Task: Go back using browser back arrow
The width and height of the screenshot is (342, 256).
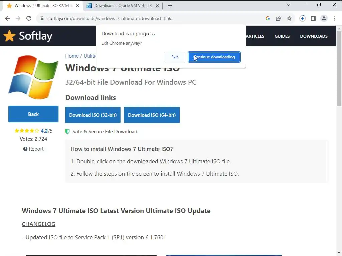Action: (x=7, y=19)
